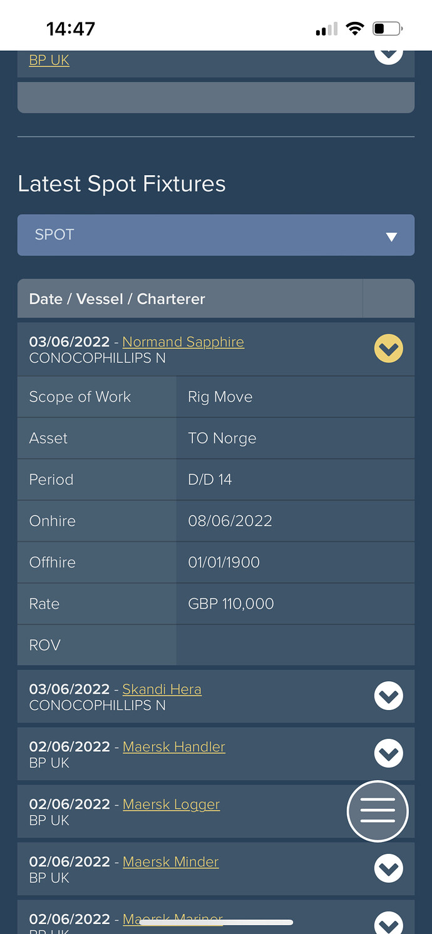
Task: Expand the Maersk Handler fixture row
Action: pos(389,753)
